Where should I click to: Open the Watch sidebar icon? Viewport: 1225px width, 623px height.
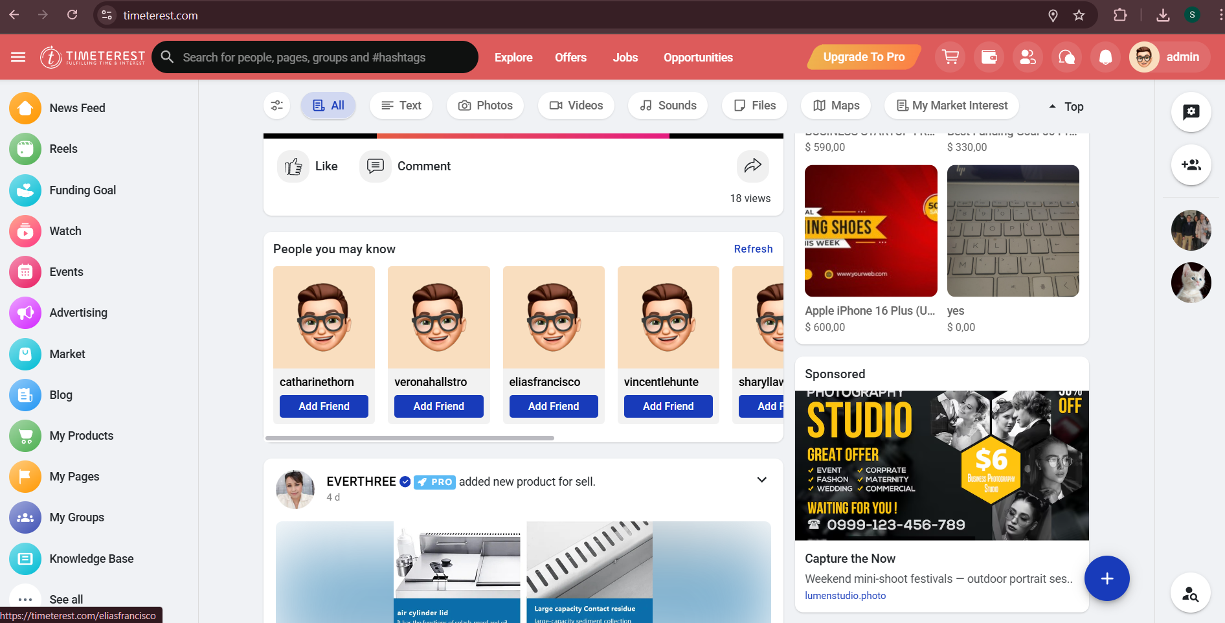pyautogui.click(x=25, y=231)
